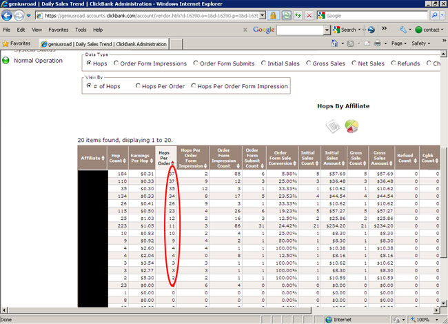448x324 pixels.
Task: Click the Google toolbar wrench settings icon
Action: (x=403, y=30)
